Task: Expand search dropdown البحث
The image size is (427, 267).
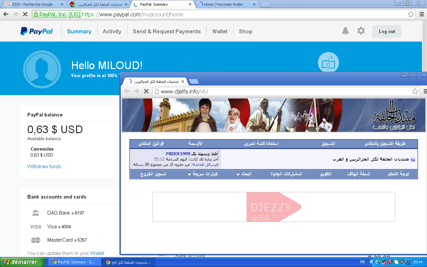Action: [244, 174]
